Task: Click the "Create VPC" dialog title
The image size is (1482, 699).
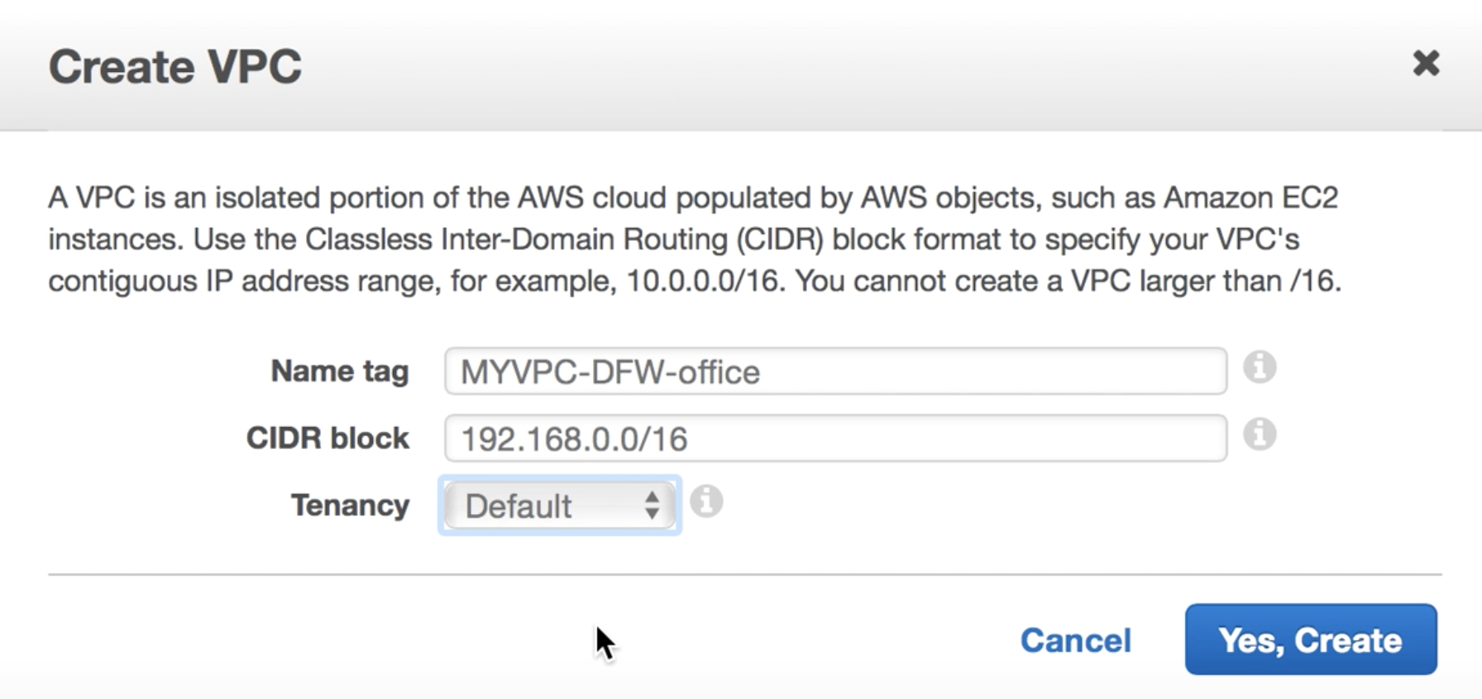Action: [175, 66]
